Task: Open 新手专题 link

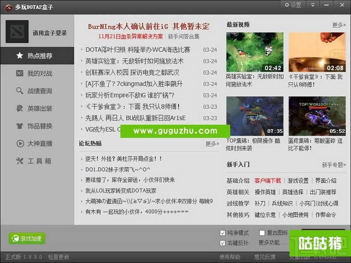Action: [334, 165]
